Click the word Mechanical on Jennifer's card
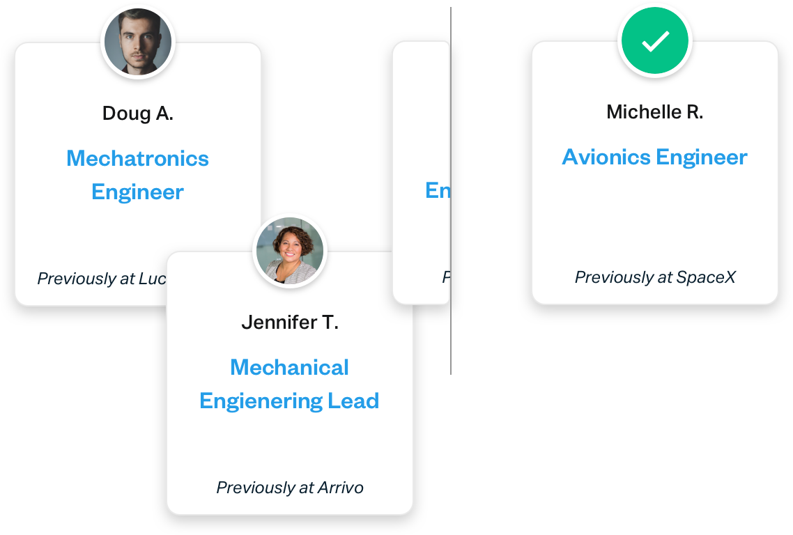This screenshot has height=535, width=793. (289, 368)
